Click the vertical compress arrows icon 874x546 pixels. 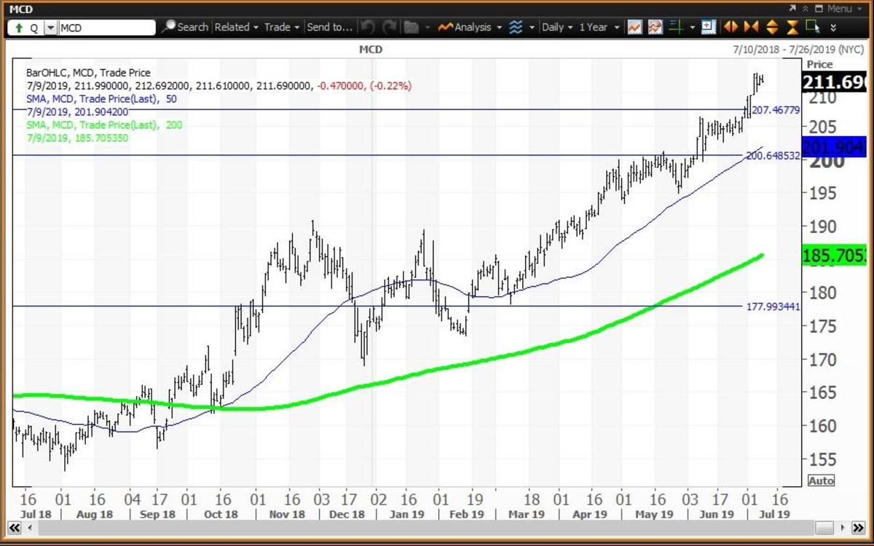point(792,27)
